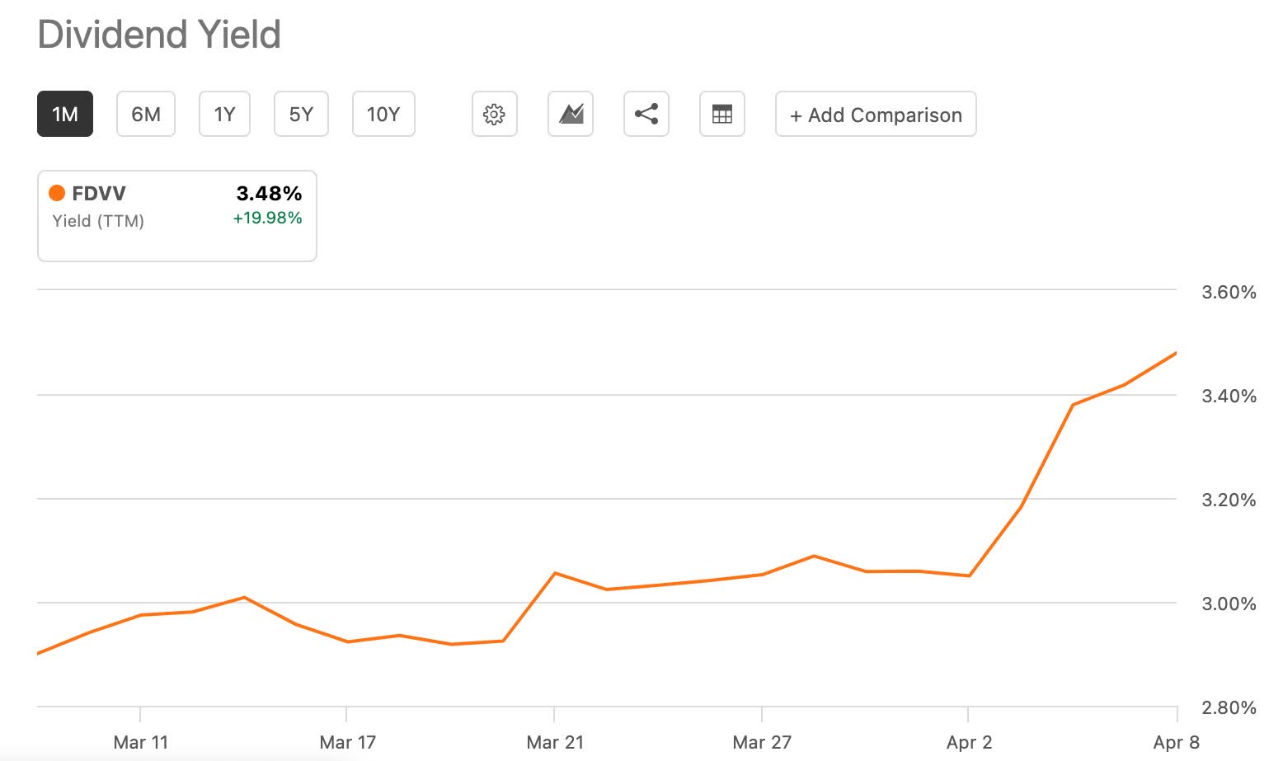Open the 5Y timeframe option
This screenshot has width=1283, height=761.
pyautogui.click(x=300, y=114)
